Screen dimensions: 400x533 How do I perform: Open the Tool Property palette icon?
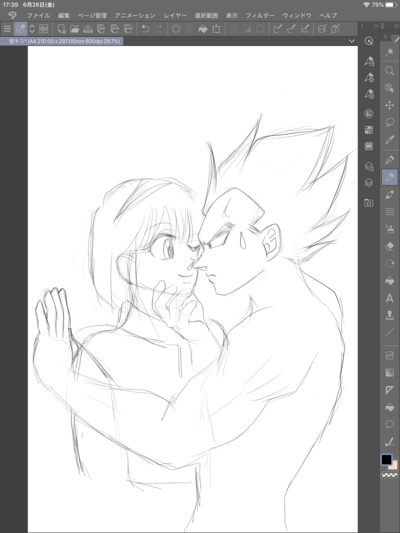369,77
